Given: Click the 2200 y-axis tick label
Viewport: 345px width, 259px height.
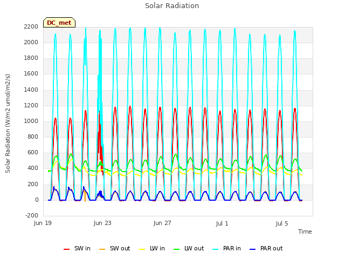Looking at the screenshot, I should (31, 27).
